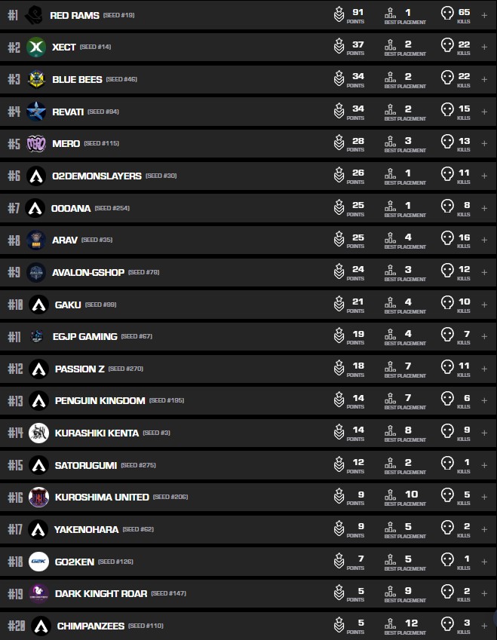Click the Dark Kinght Roar logo
The width and height of the screenshot is (497, 640).
pos(38,593)
